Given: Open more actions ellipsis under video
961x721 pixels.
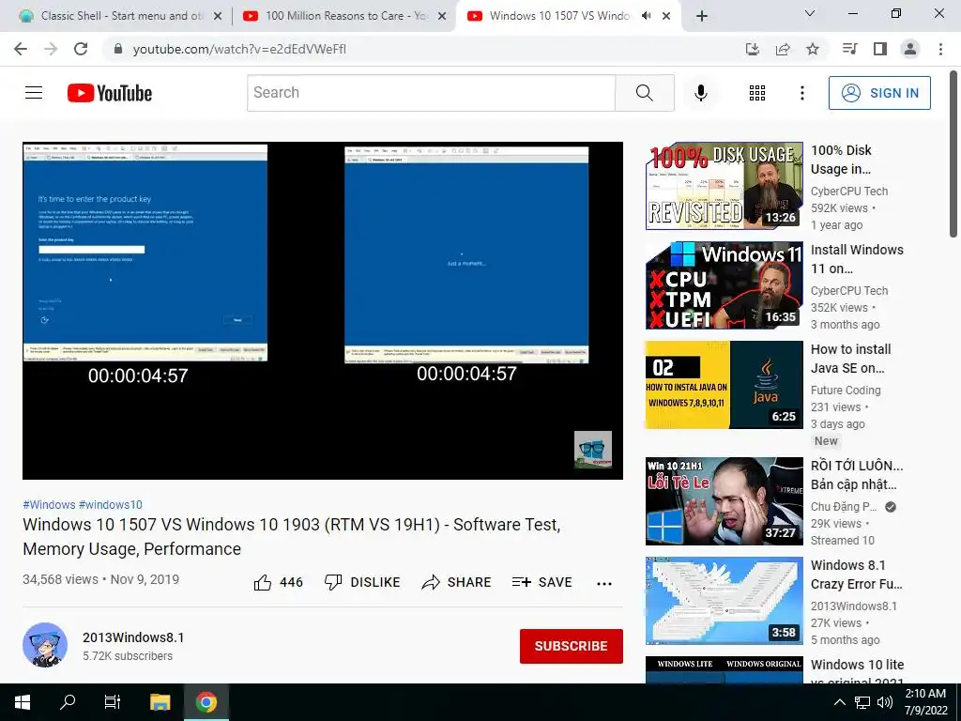Looking at the screenshot, I should click(604, 584).
